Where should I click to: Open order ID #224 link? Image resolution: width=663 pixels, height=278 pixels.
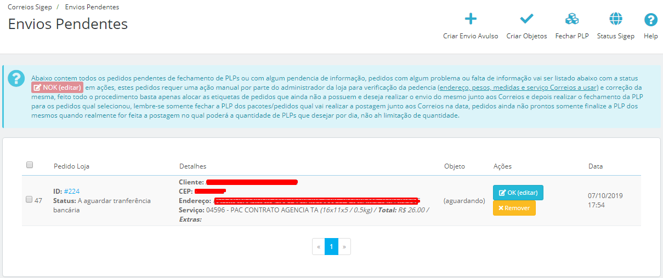pyautogui.click(x=72, y=191)
